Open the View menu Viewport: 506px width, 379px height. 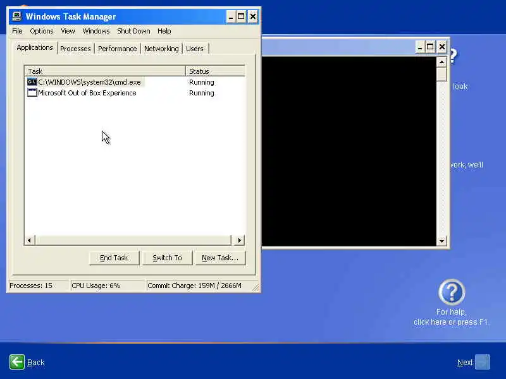(x=68, y=31)
